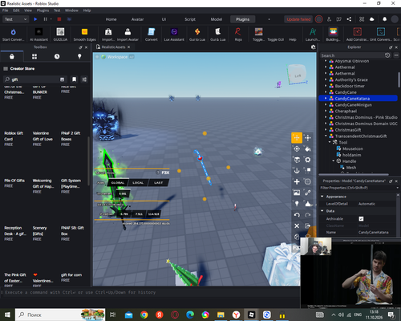Collapse the TranscendentChristmasGift tree node

pos(326,136)
